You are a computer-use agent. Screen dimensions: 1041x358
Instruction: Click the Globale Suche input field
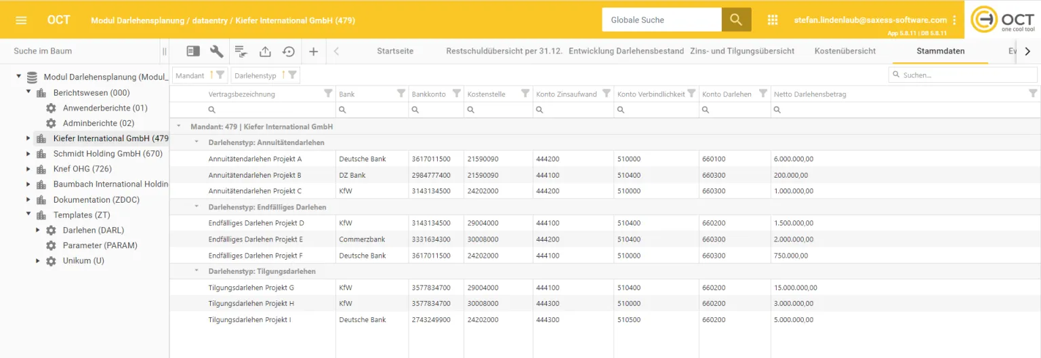click(x=661, y=20)
